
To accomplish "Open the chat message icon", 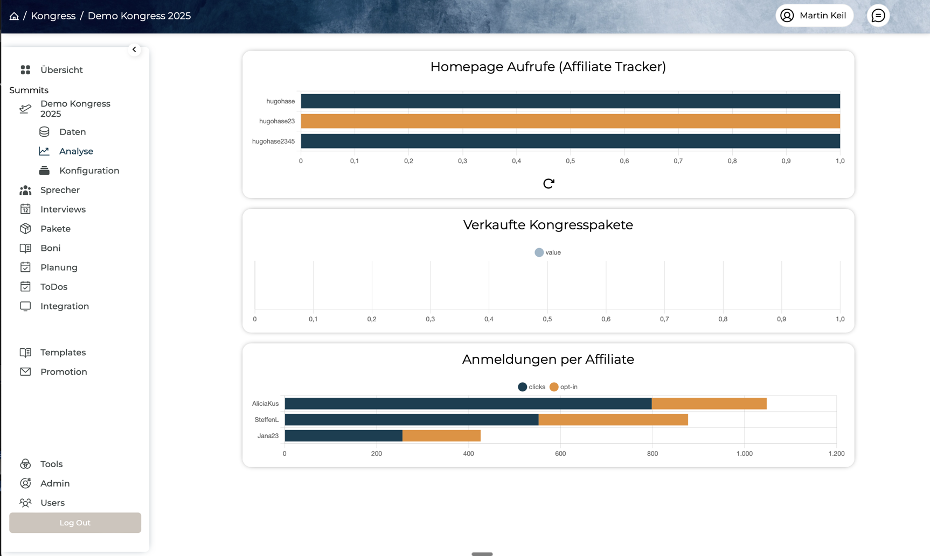I will 878,16.
